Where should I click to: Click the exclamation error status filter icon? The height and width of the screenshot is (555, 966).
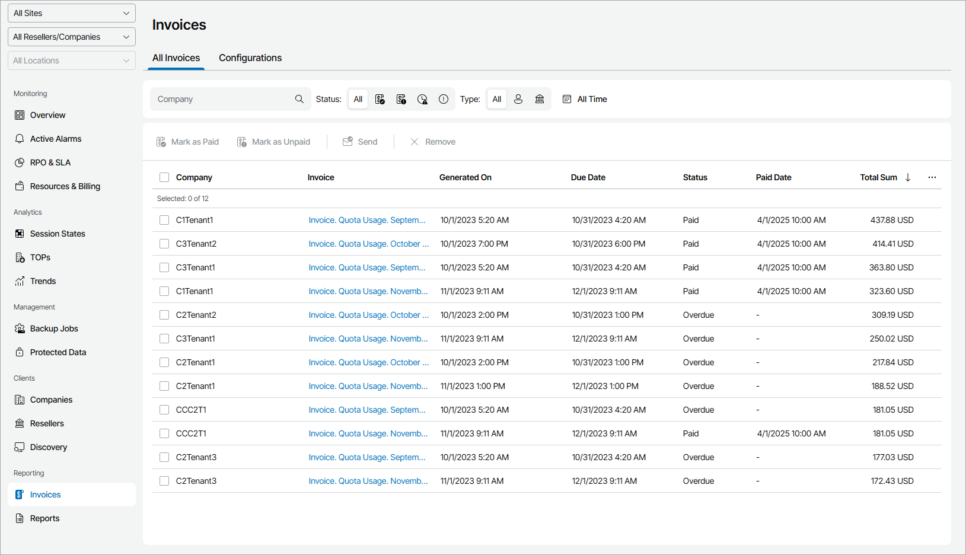pyautogui.click(x=443, y=99)
